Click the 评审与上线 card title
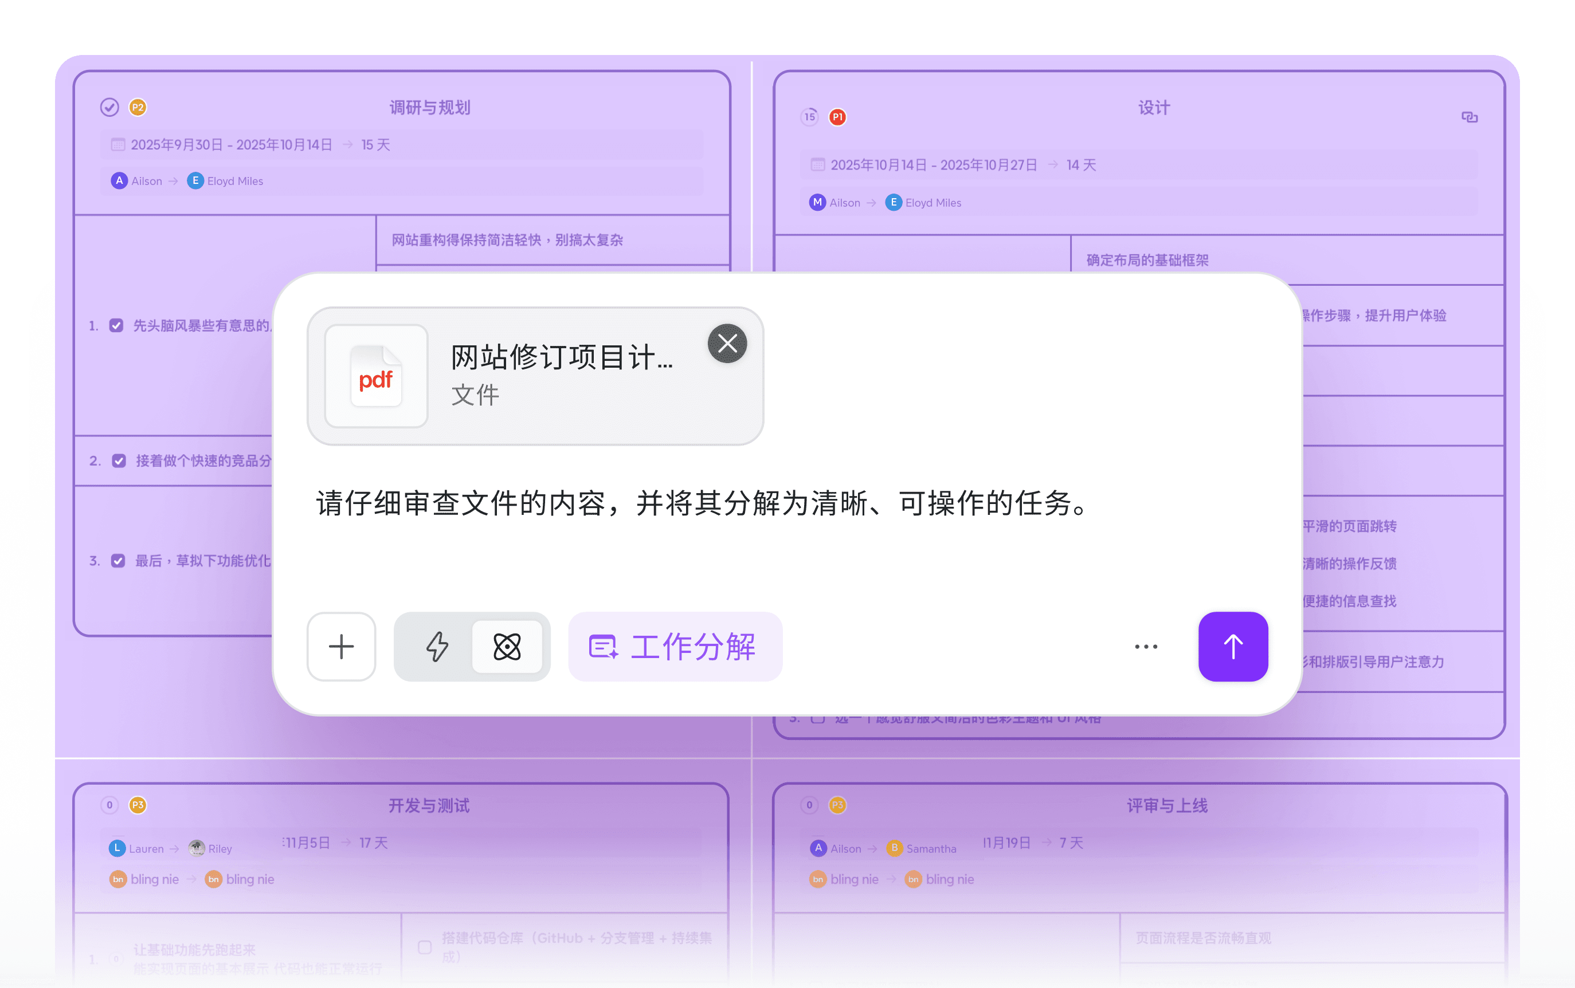Screen dimensions: 1575x988 (1167, 805)
